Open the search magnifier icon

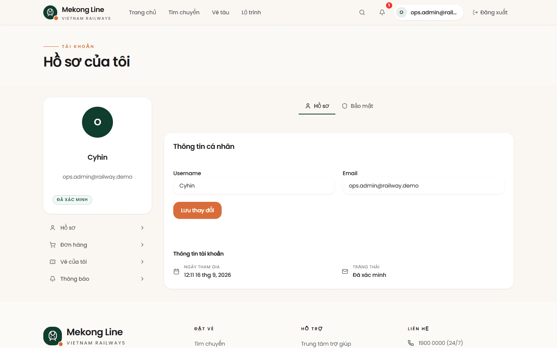coord(362,12)
